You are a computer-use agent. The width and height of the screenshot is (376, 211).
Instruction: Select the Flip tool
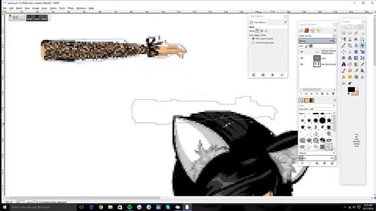tap(356, 58)
